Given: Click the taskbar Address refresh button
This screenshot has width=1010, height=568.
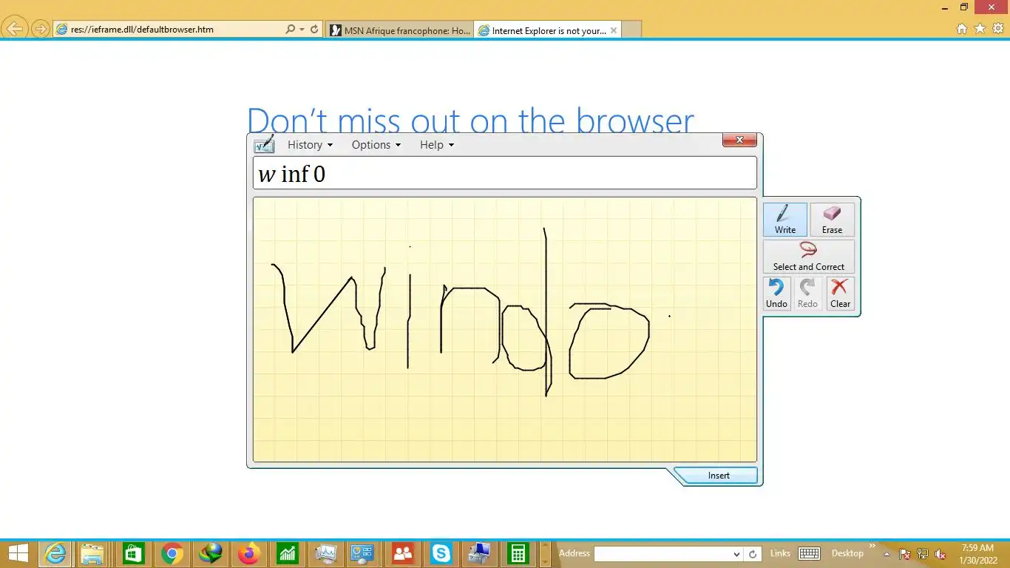Looking at the screenshot, I should [753, 554].
